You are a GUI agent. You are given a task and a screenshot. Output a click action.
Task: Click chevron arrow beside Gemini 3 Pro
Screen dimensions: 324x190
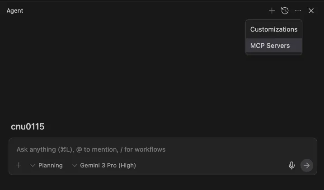[x=75, y=166]
